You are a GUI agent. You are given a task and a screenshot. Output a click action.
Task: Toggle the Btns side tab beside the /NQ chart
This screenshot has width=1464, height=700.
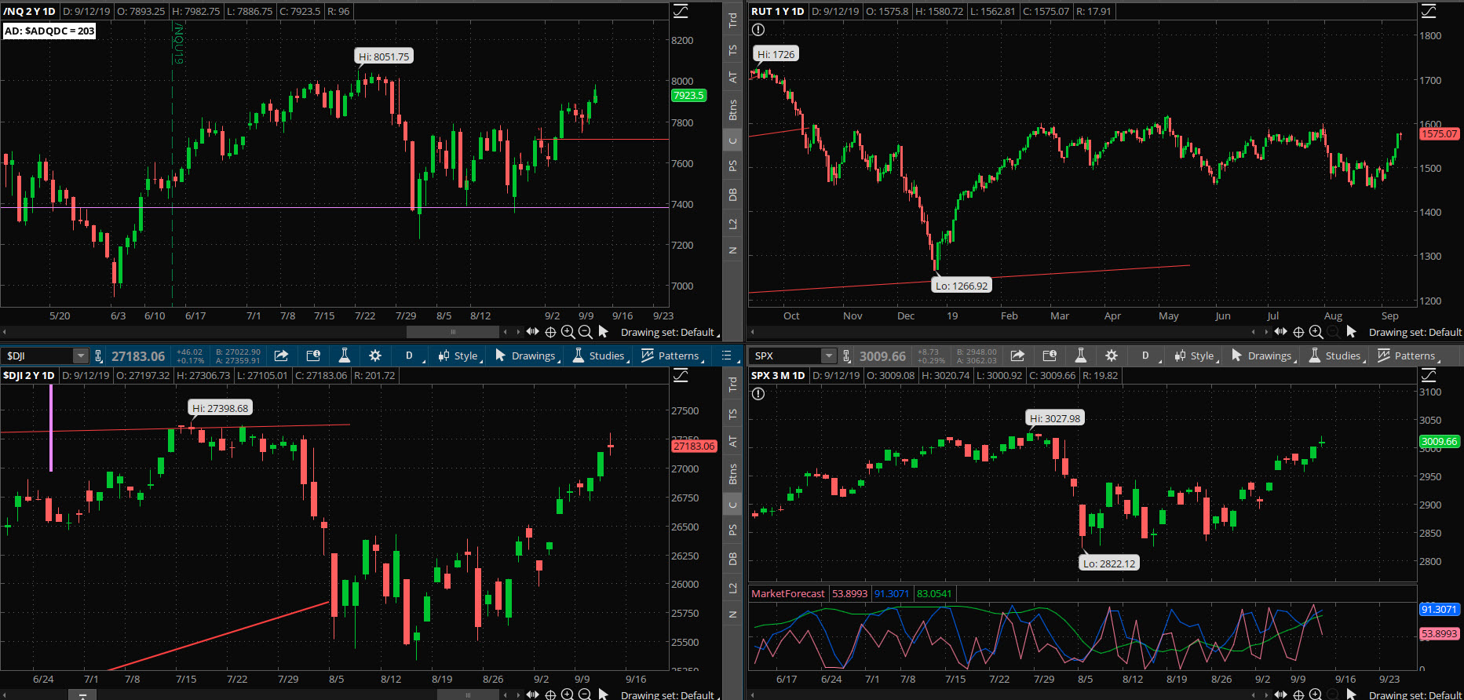click(732, 110)
